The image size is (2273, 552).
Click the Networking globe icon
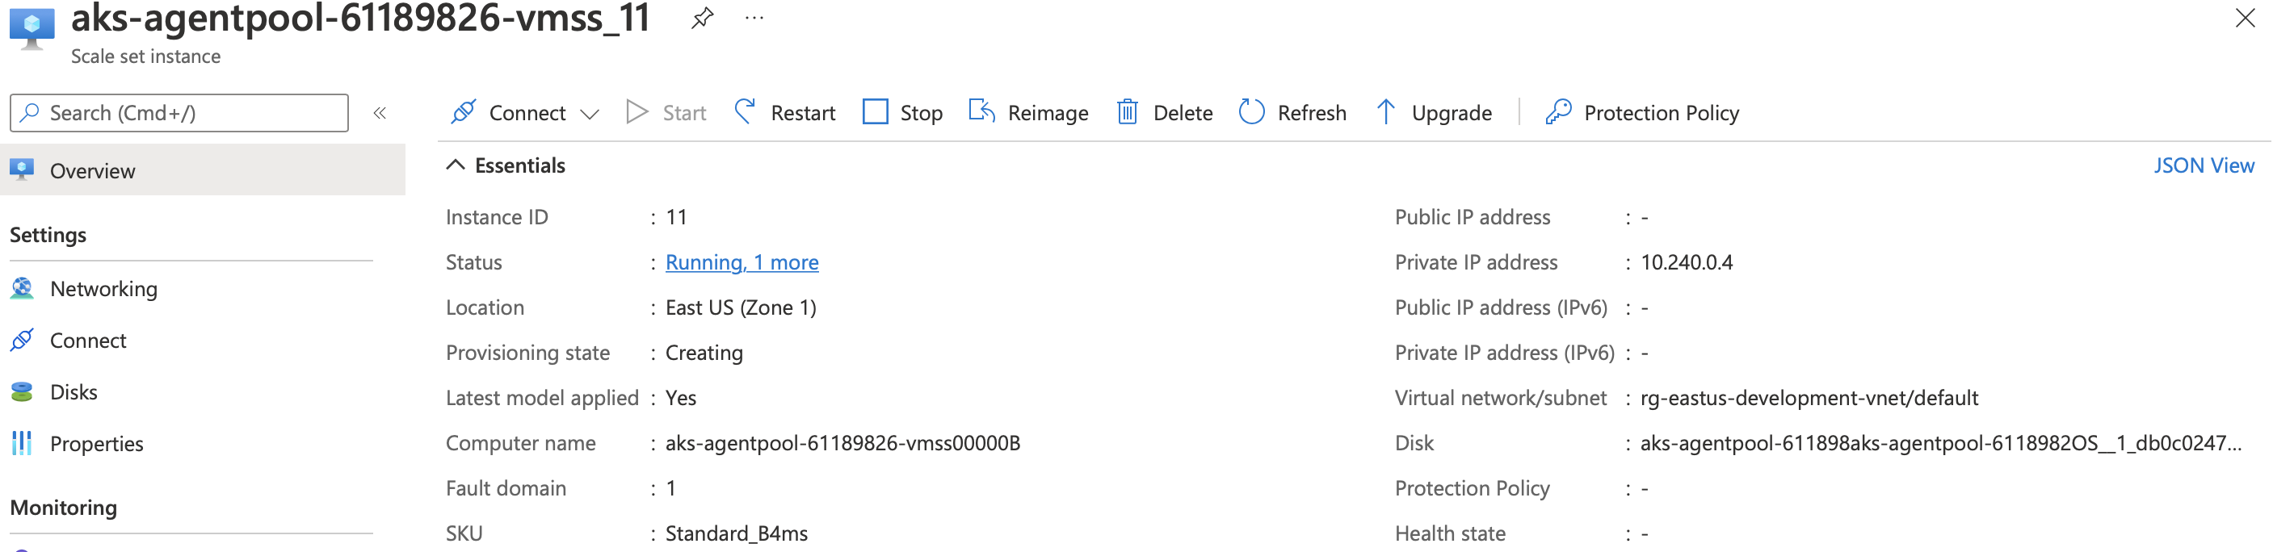pyautogui.click(x=22, y=288)
